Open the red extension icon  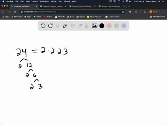136,12
